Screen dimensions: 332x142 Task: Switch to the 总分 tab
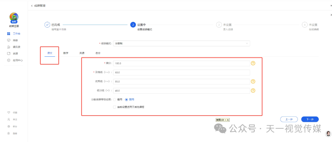98,53
